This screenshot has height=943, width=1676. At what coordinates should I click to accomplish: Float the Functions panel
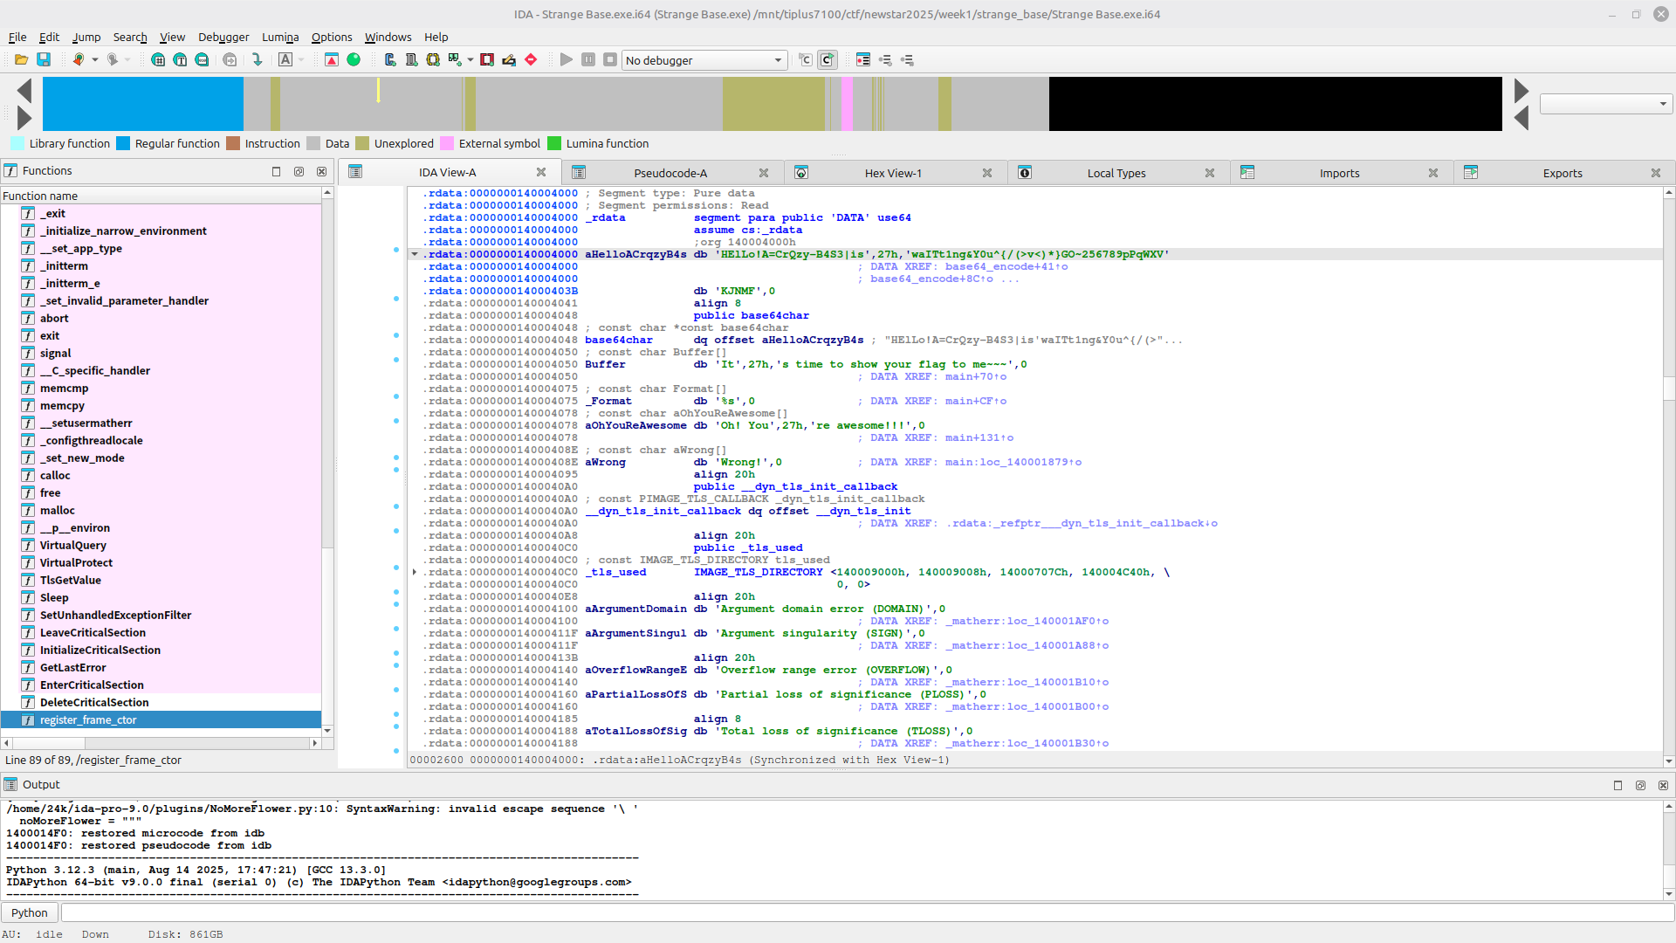click(x=299, y=172)
